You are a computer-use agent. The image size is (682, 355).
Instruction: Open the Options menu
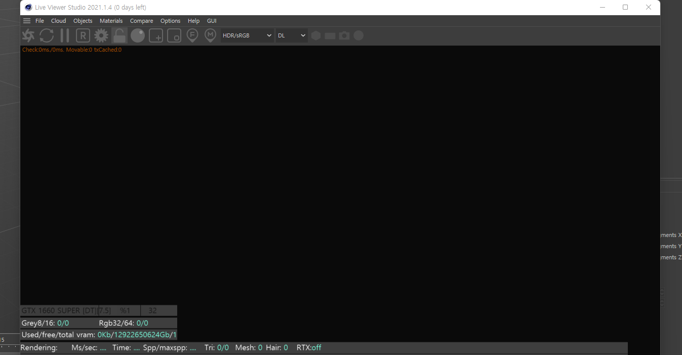171,21
